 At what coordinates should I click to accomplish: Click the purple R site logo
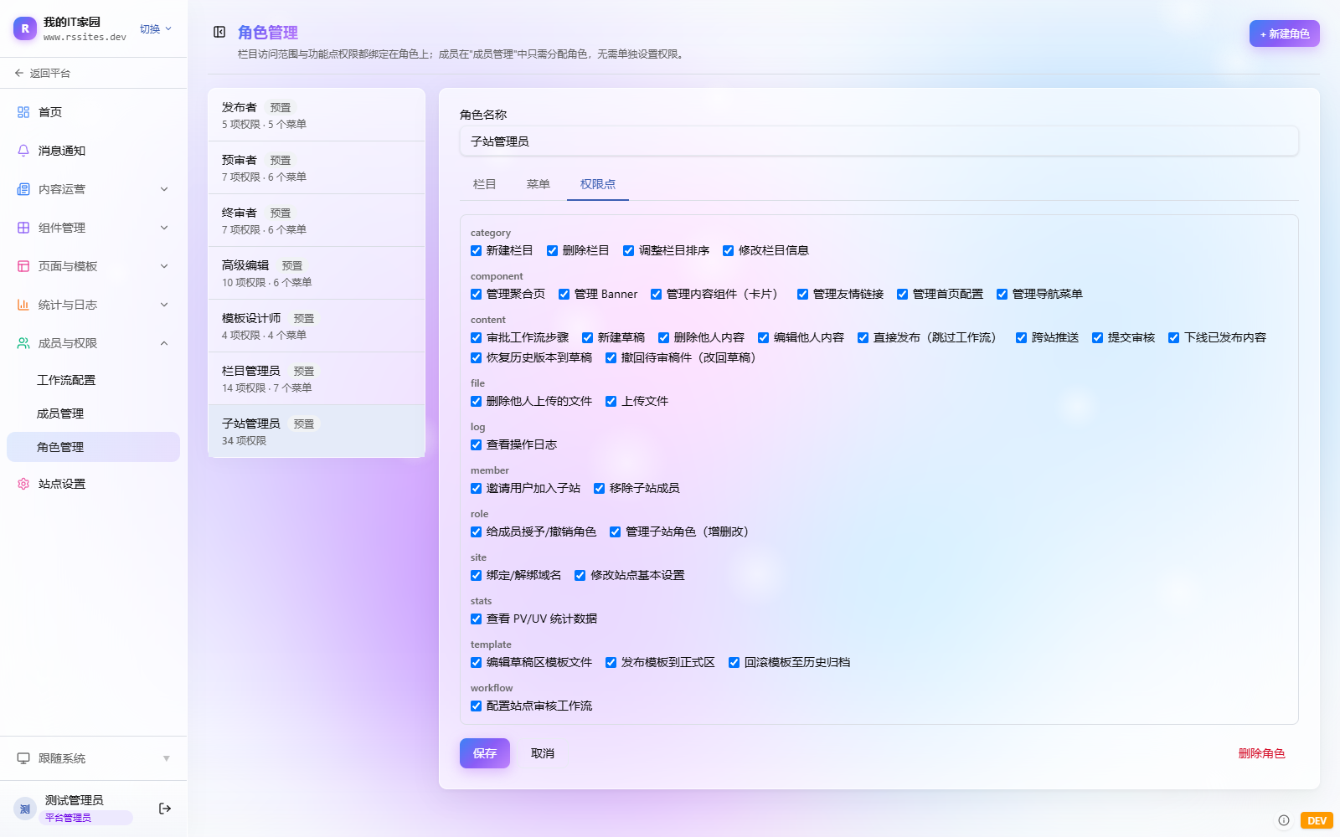coord(25,28)
